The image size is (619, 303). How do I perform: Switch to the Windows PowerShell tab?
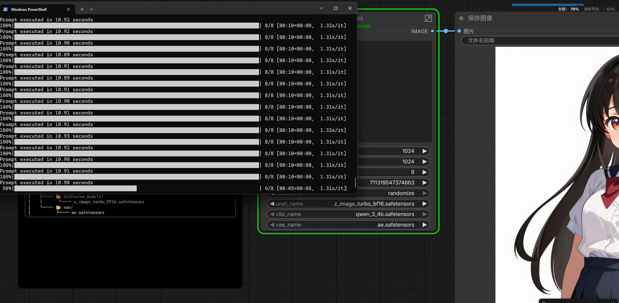click(32, 9)
